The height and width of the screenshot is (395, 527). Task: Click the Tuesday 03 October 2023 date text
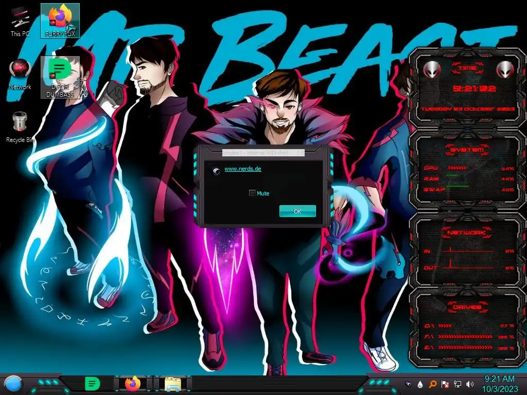coord(467,109)
